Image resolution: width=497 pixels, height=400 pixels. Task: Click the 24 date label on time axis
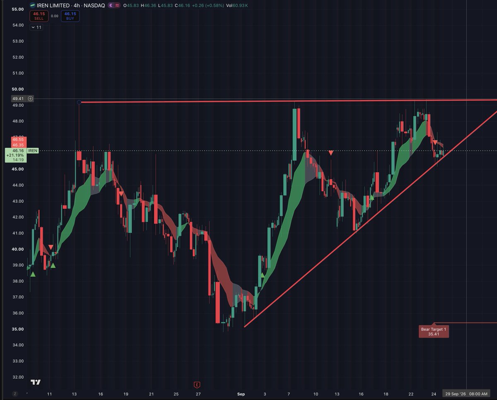(434, 394)
